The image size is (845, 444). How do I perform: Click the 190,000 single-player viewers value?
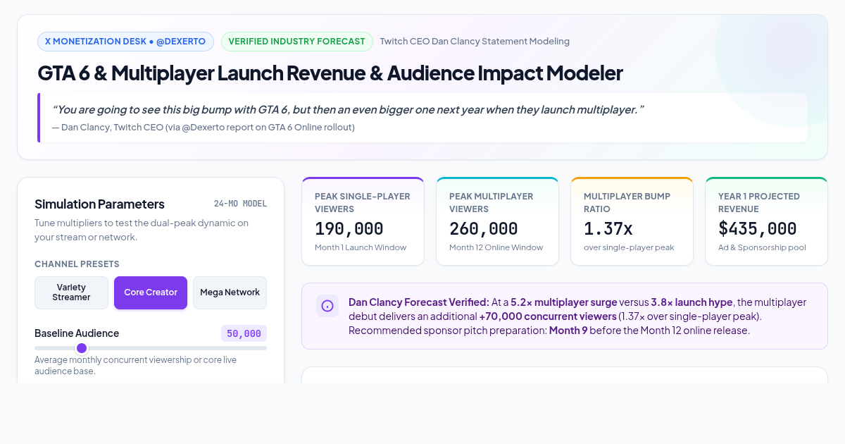click(x=349, y=229)
